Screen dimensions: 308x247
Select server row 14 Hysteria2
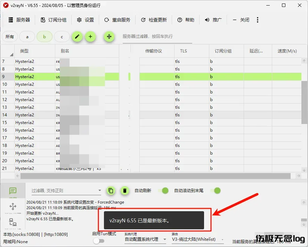(151, 115)
